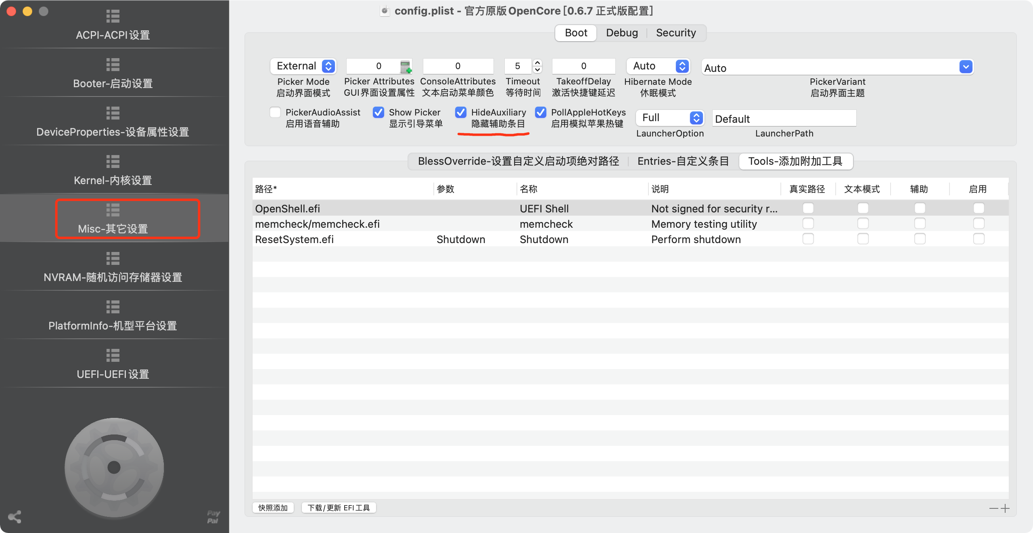Click the config.plist title document icon
1033x533 pixels.
pos(385,11)
